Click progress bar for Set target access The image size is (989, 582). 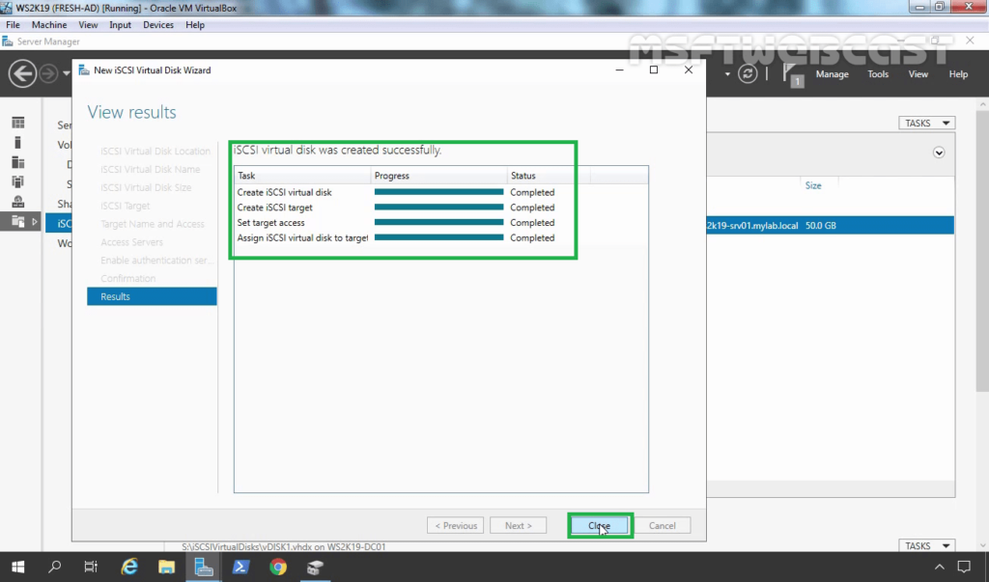pos(439,223)
